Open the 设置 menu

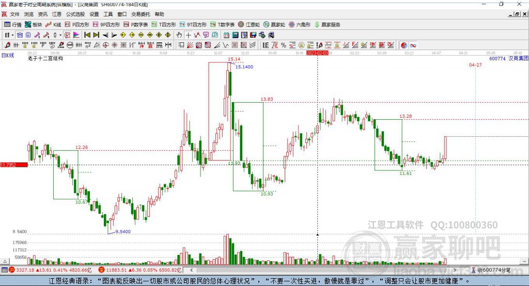(94, 14)
